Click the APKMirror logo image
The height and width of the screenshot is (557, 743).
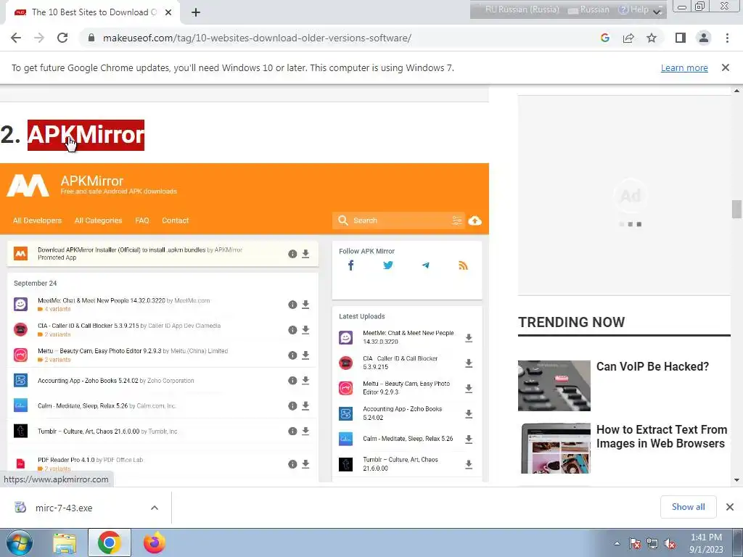(28, 185)
